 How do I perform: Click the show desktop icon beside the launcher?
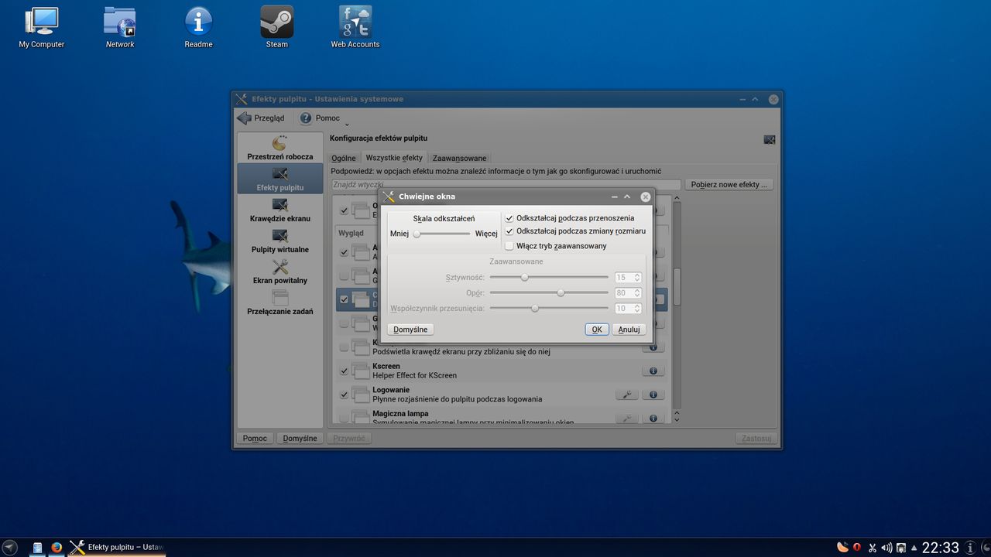(x=37, y=548)
